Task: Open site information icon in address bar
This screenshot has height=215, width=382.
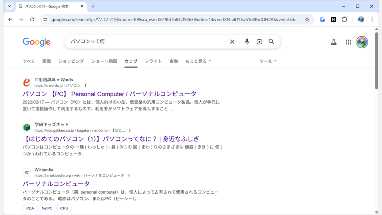Action: pyautogui.click(x=45, y=19)
